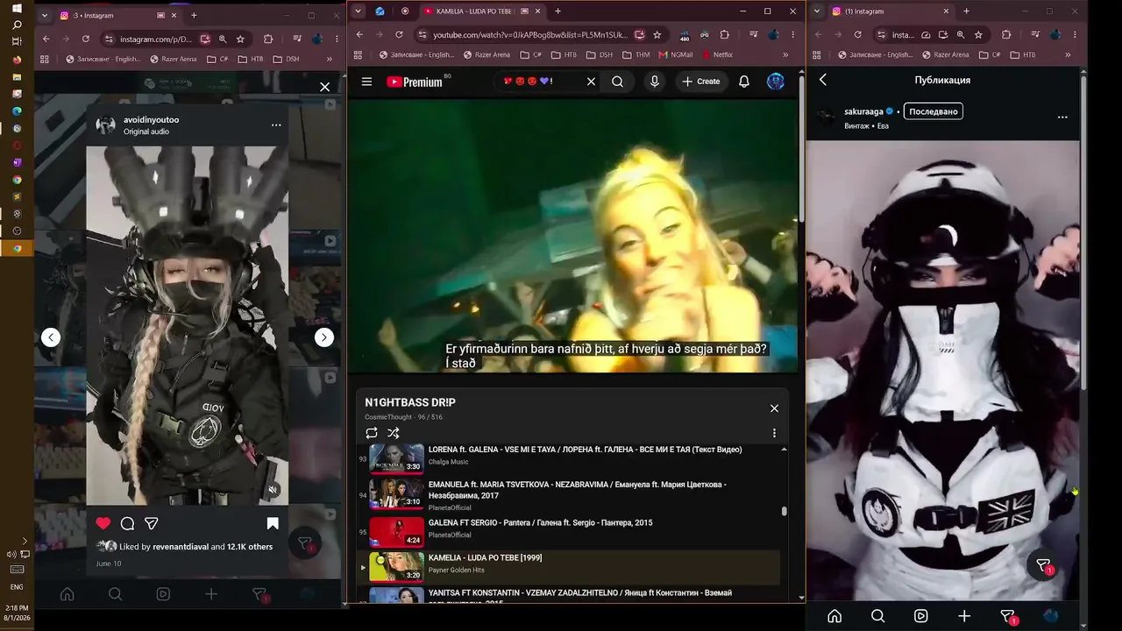This screenshot has height=631, width=1122.
Task: Open File Explorer from the Windows taskbar
Action: [x=17, y=77]
